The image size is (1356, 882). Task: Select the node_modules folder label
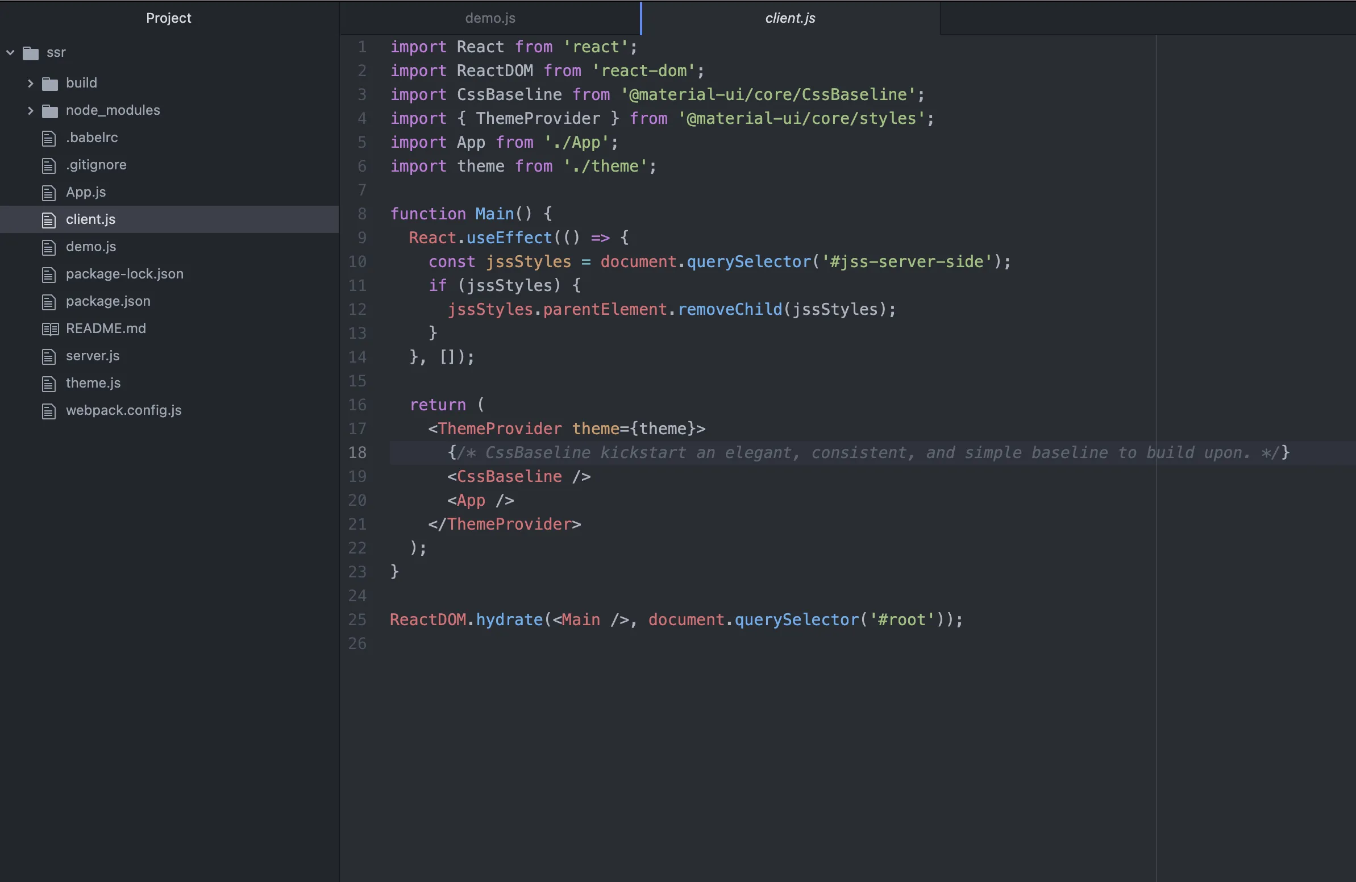(x=112, y=110)
